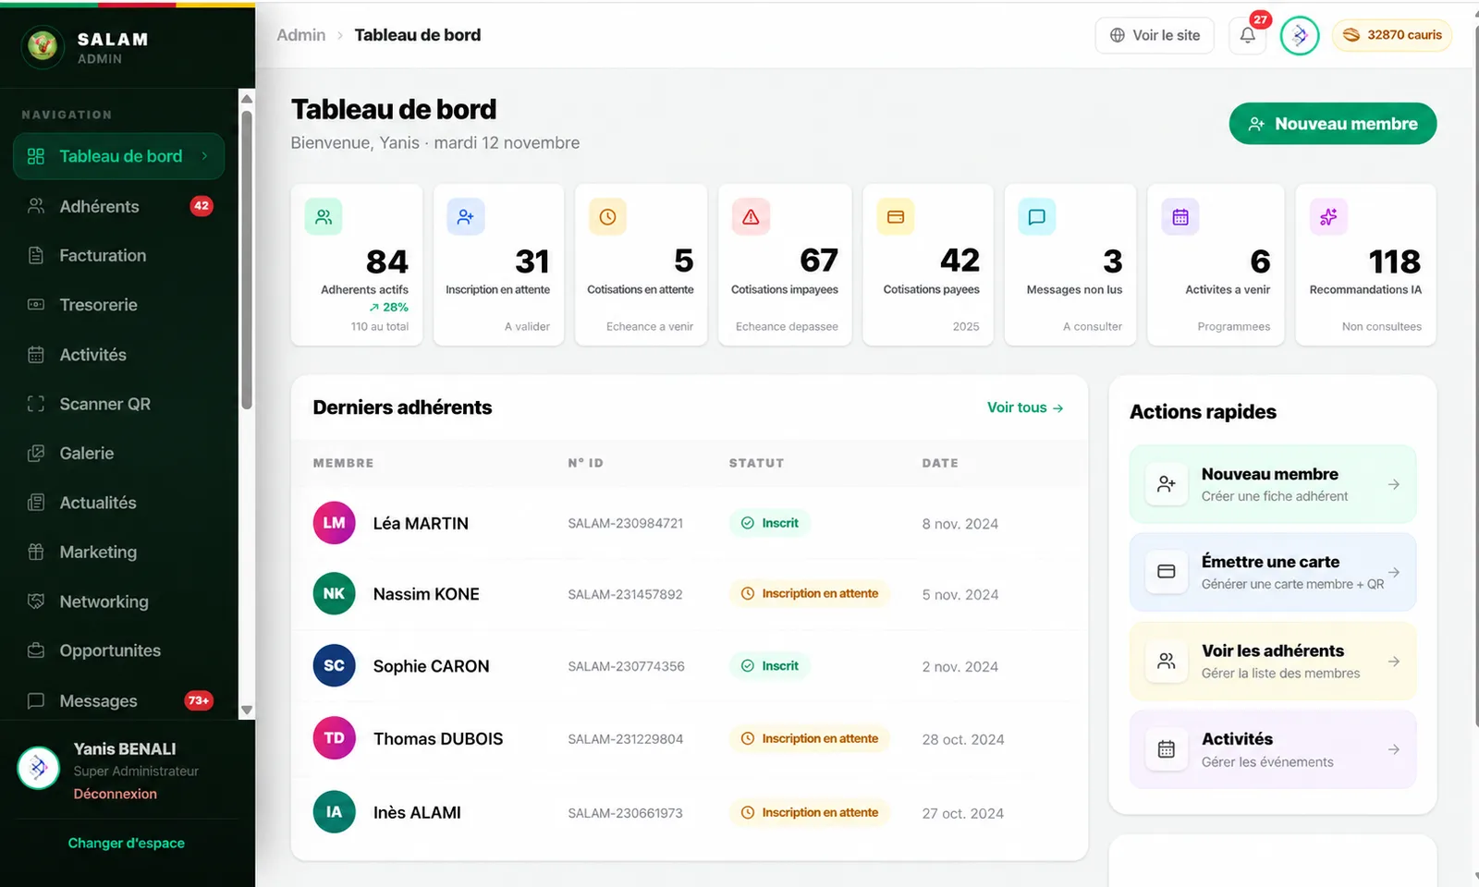
Task: Open the 32870 cauris balance badge
Action: 1392,35
